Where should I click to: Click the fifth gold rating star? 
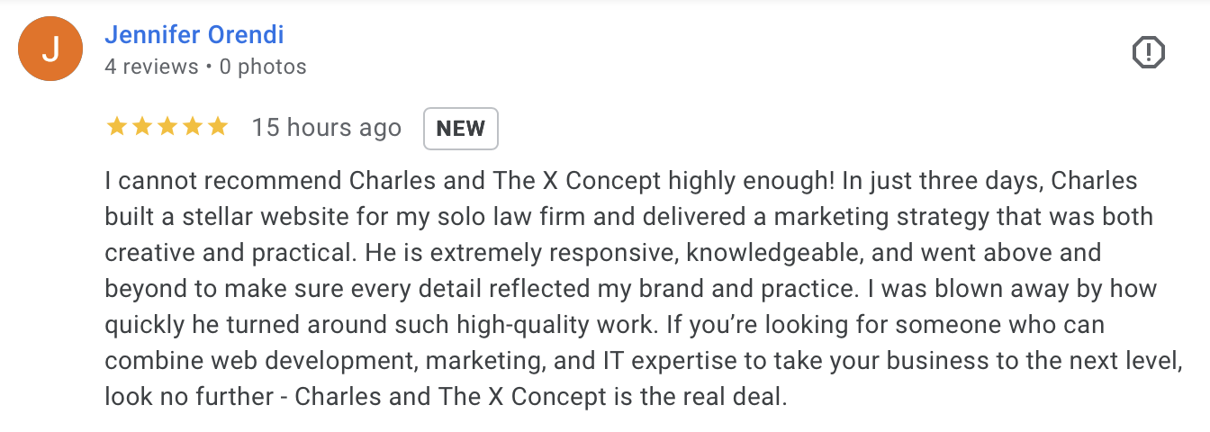coord(218,127)
